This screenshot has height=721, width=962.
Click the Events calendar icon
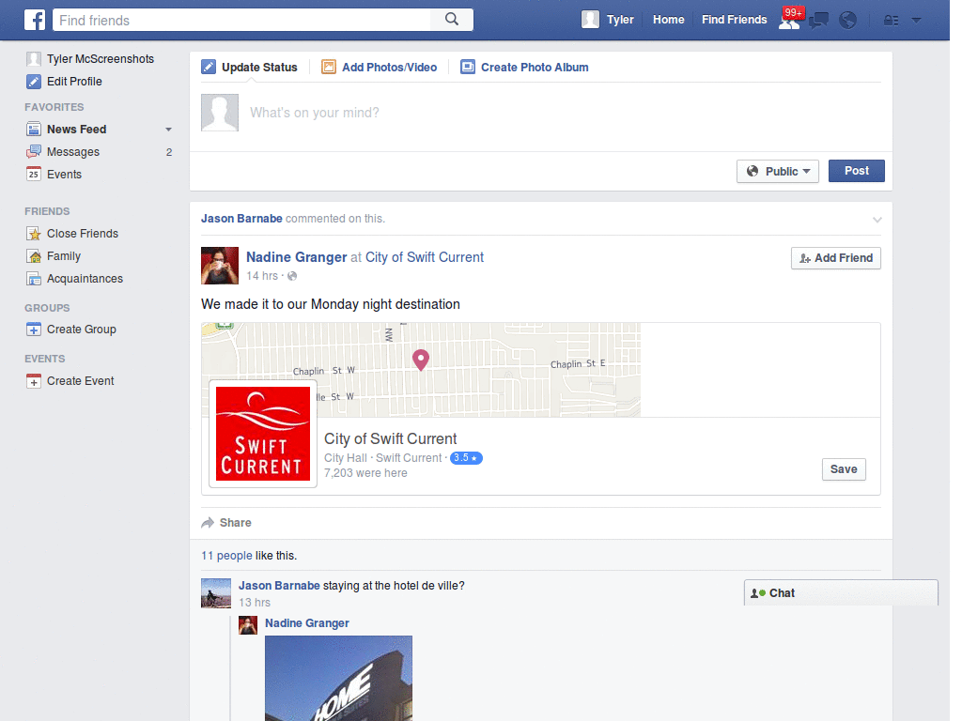pos(34,174)
